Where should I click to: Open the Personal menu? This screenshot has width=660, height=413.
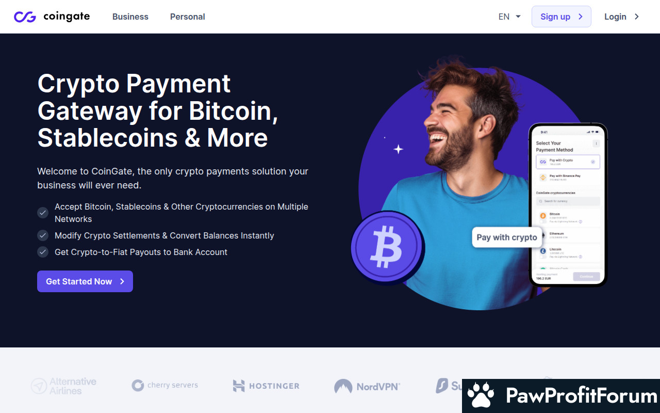[x=188, y=17]
